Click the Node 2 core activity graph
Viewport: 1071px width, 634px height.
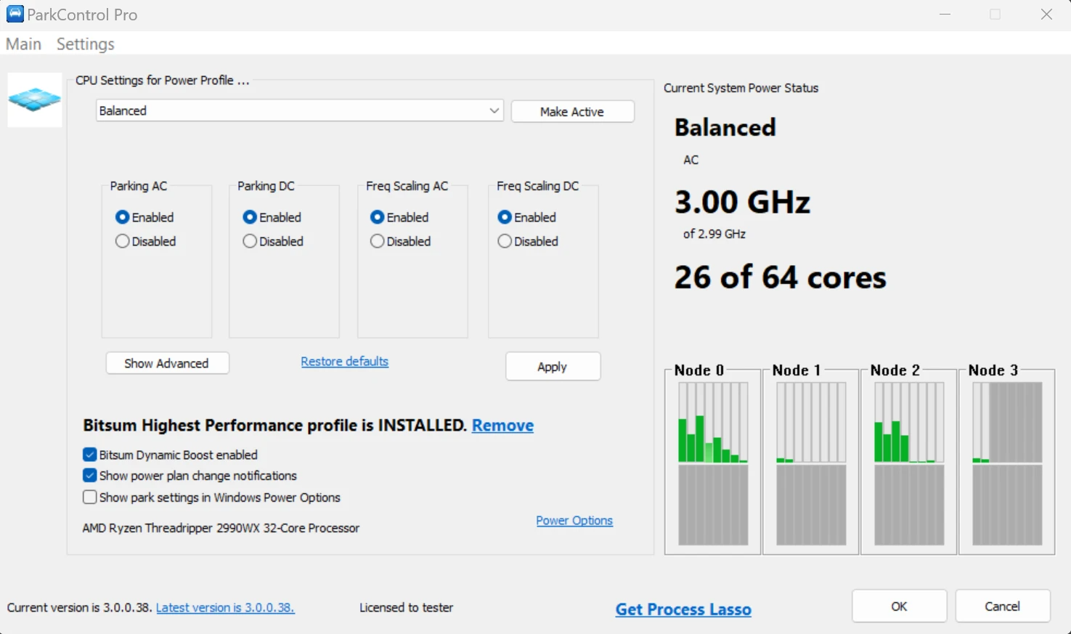908,463
